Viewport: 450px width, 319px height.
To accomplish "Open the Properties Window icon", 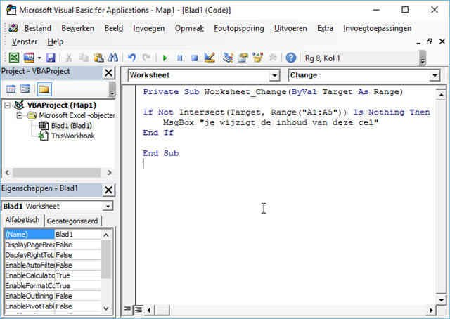I will (243, 58).
